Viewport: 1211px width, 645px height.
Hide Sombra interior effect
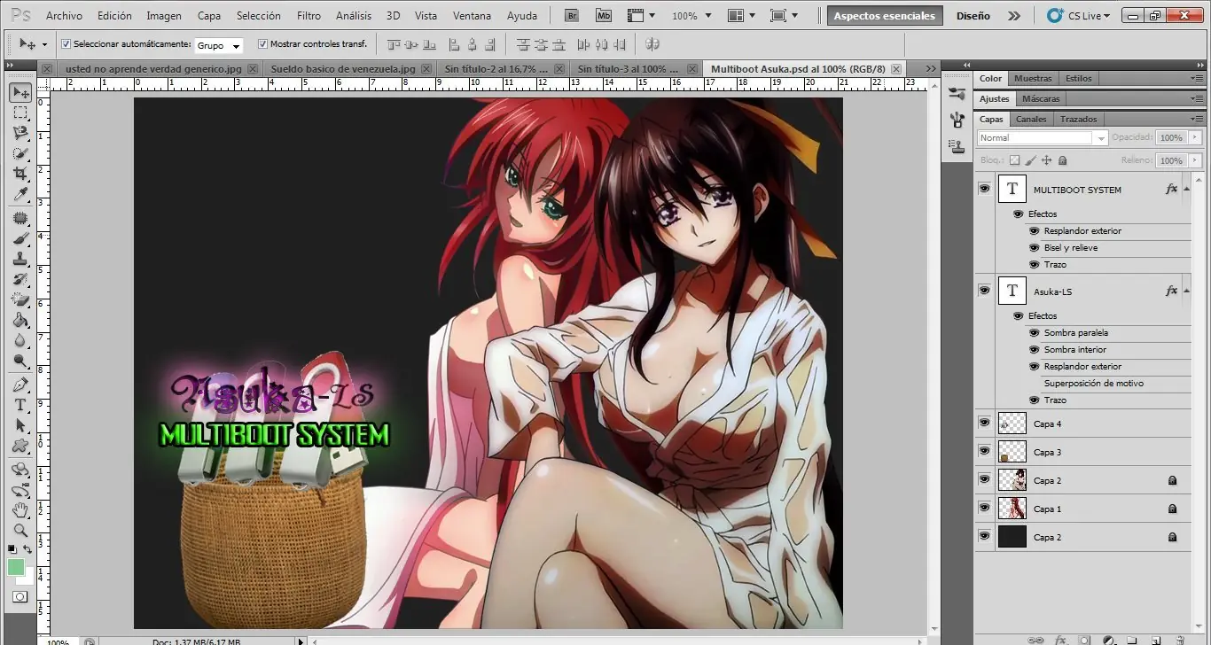pos(1034,350)
